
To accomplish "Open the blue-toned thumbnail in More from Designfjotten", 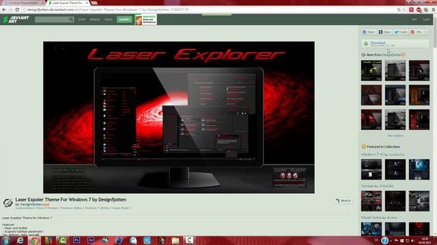I will point(395,95).
